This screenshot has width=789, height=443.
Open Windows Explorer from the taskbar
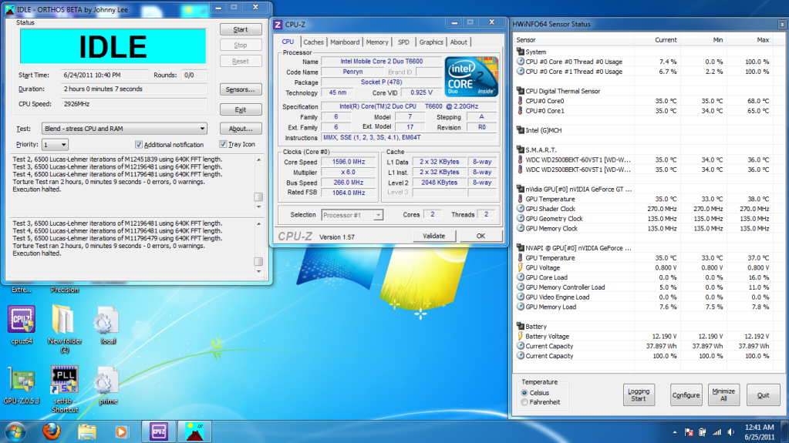86,431
